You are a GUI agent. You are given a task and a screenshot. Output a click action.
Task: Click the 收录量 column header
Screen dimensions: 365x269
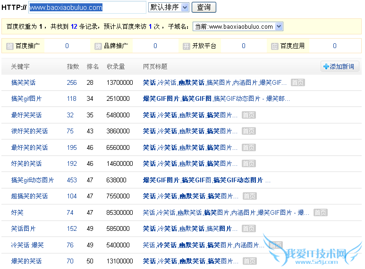(x=116, y=67)
